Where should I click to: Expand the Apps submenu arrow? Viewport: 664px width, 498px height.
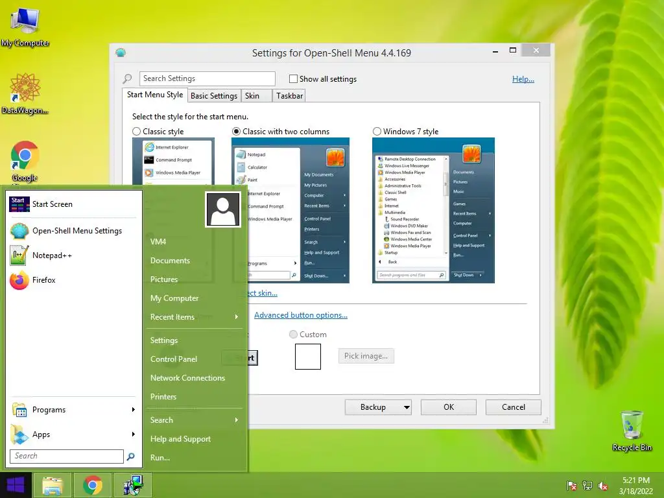coord(134,434)
